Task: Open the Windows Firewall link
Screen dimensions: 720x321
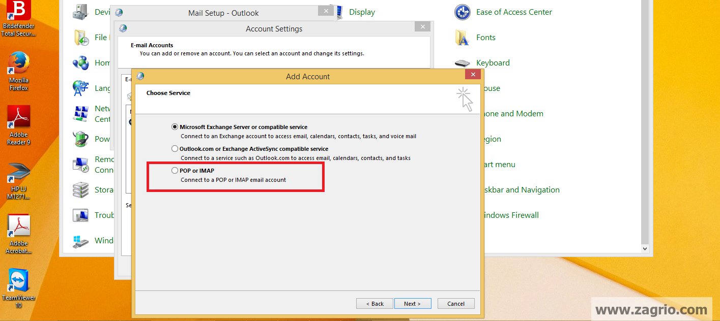Action: point(510,215)
